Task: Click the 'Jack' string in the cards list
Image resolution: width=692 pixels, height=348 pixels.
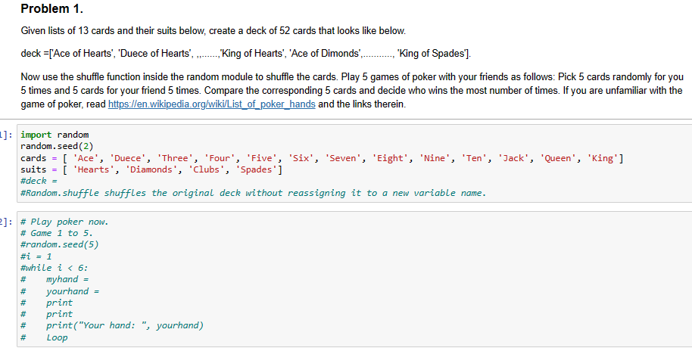Action: coord(514,158)
